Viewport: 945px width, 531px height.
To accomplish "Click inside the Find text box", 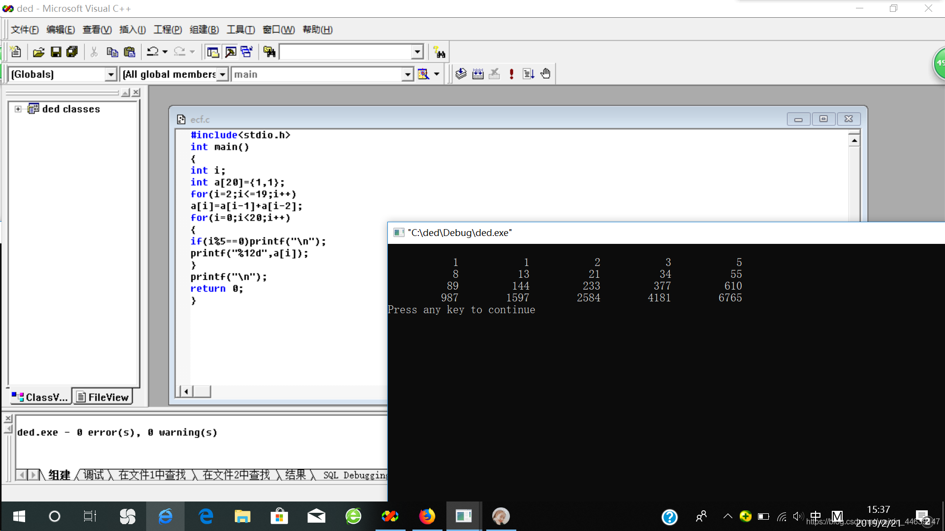I will pyautogui.click(x=346, y=52).
